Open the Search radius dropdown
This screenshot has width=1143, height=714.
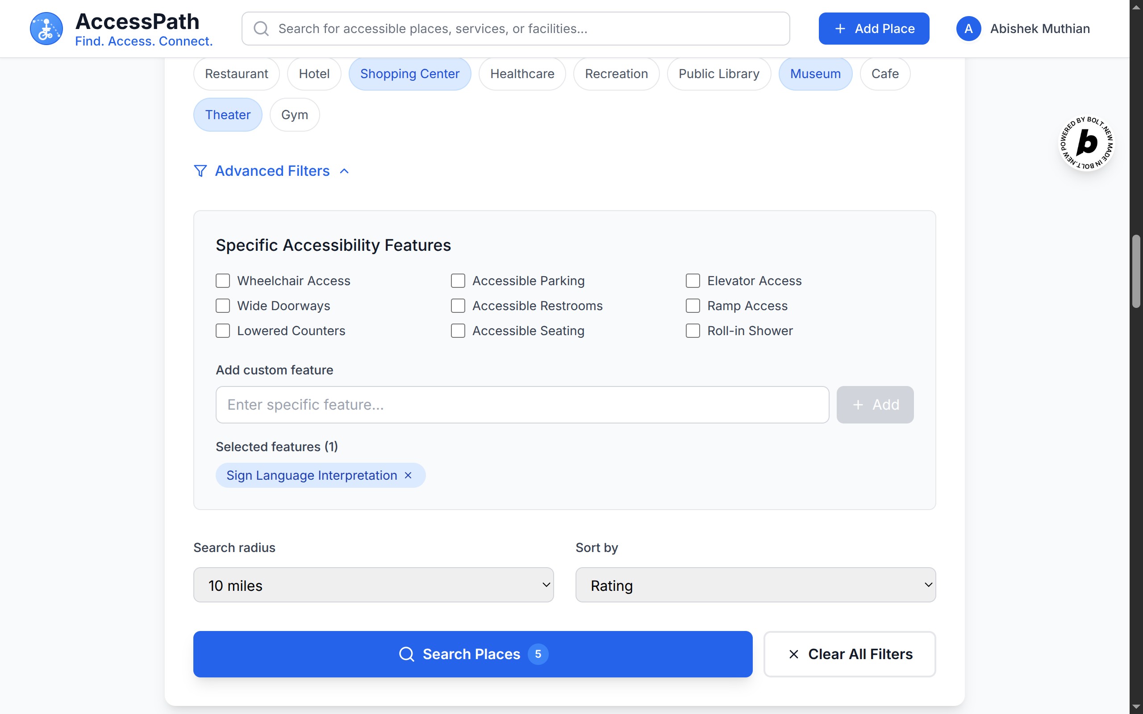point(373,585)
